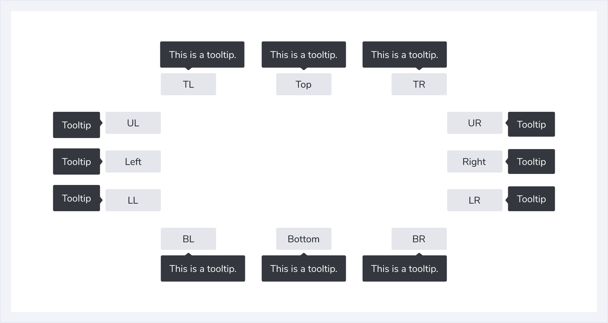Viewport: 608px width, 323px height.
Task: Click the TL button
Action: (188, 84)
